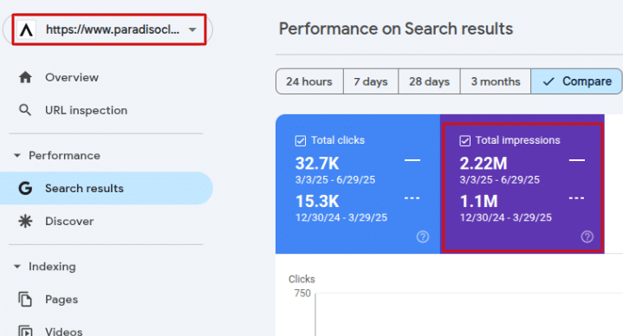The height and width of the screenshot is (336, 623).
Task: Select the 24 hours date range
Action: [x=309, y=81]
